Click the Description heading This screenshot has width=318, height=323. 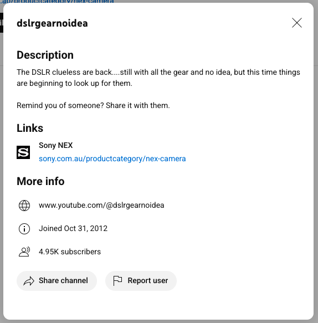45,55
